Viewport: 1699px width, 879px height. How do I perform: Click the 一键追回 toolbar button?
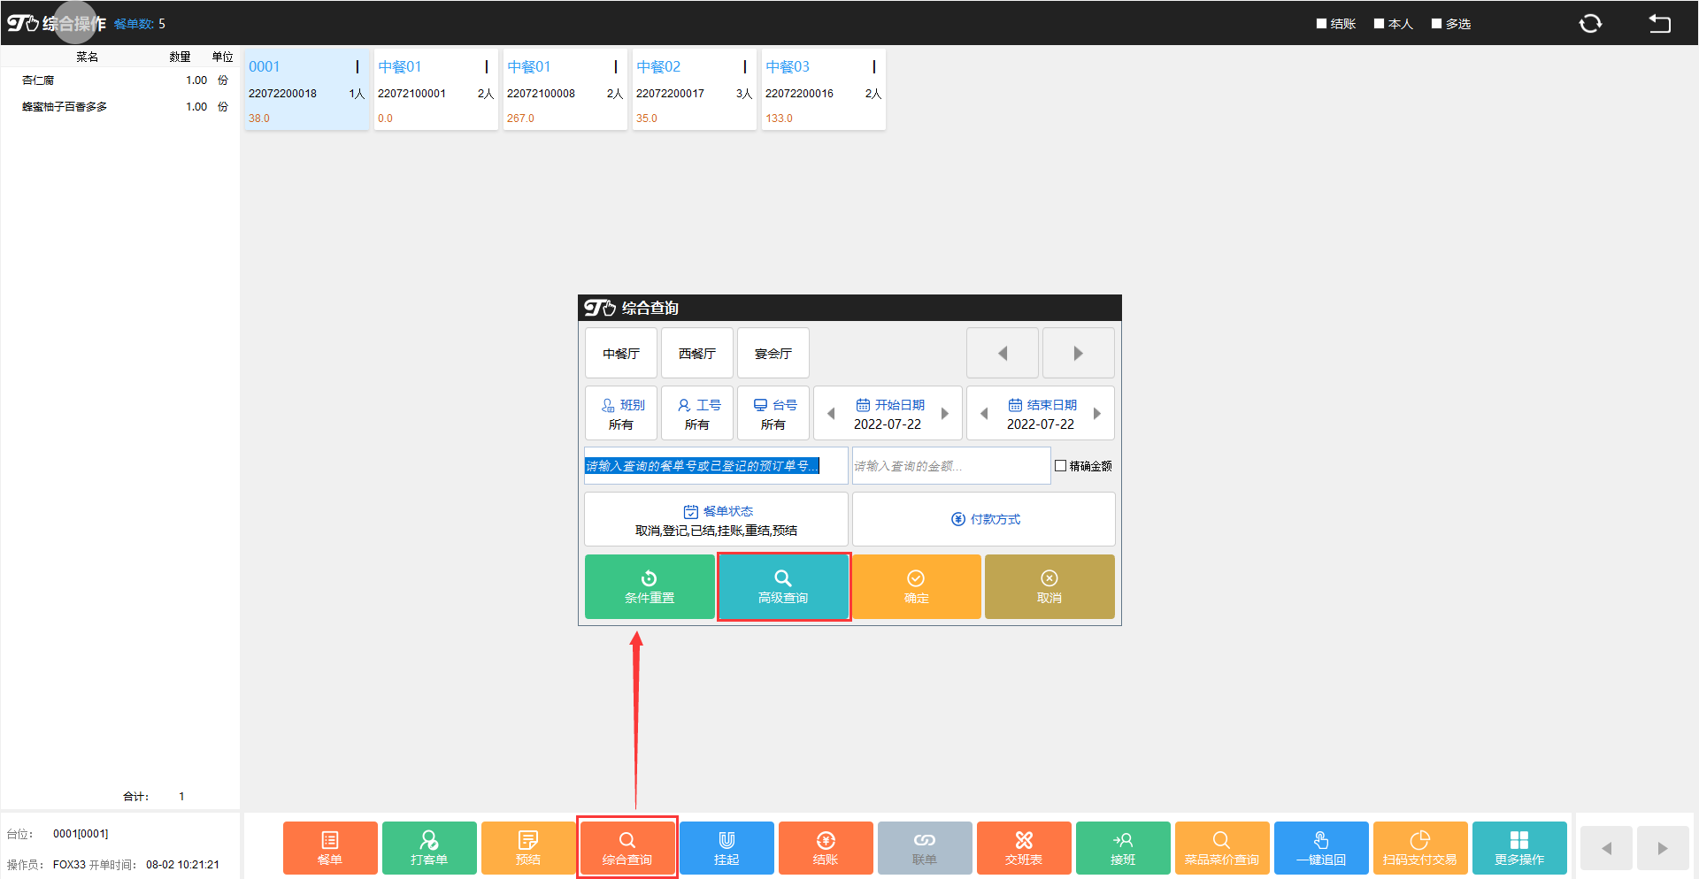1321,847
